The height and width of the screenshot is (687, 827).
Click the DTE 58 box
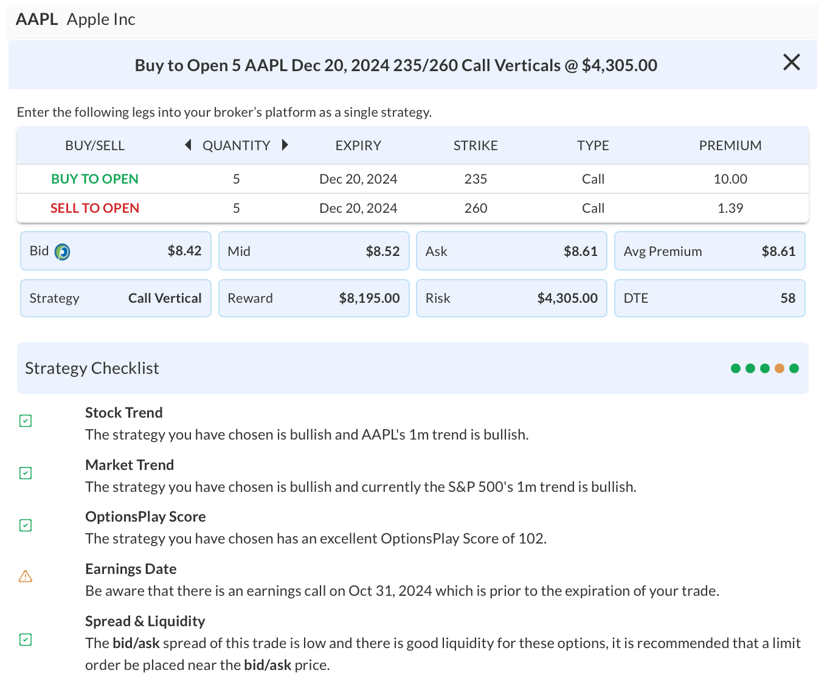[710, 299]
